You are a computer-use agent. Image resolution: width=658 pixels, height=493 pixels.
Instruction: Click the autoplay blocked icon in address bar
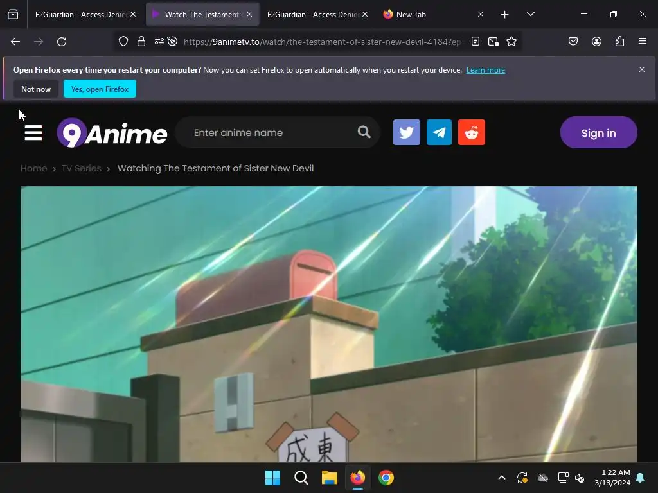[172, 42]
